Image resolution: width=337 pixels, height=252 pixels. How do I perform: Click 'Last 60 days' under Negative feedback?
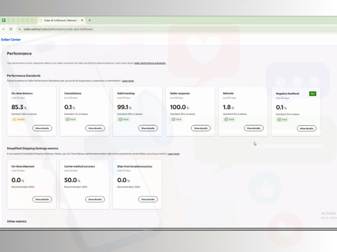coord(282,98)
